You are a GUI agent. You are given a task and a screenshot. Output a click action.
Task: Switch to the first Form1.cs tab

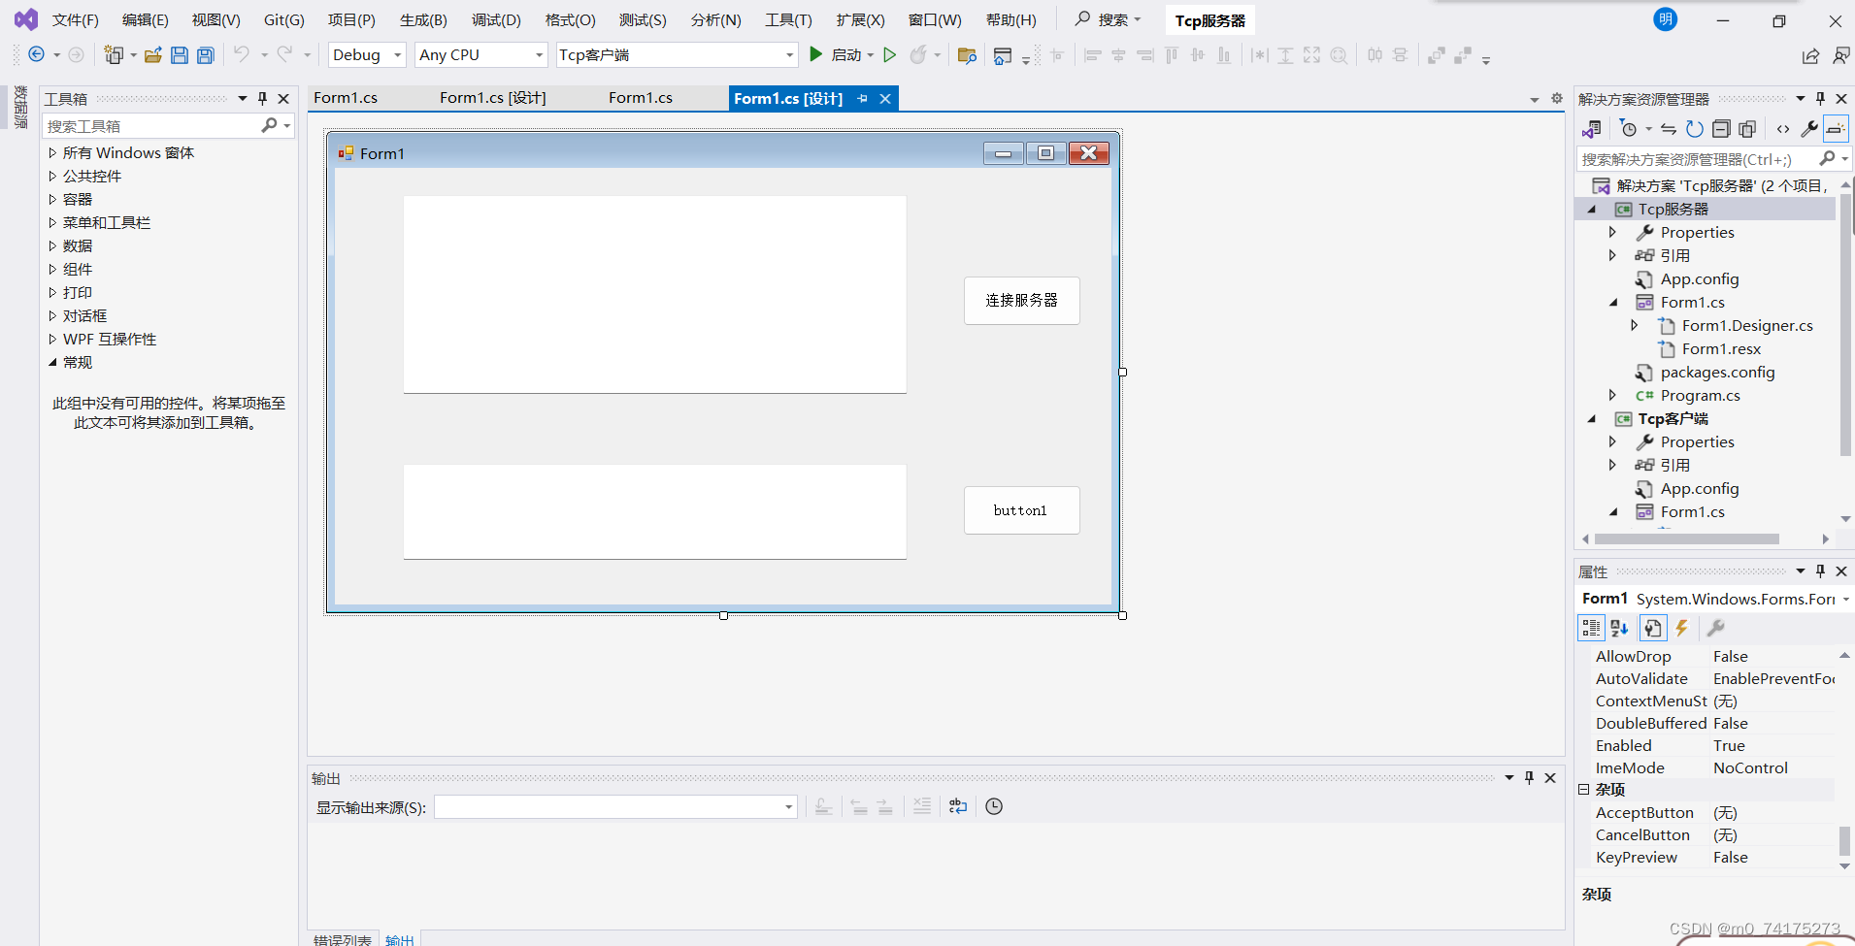click(x=346, y=97)
